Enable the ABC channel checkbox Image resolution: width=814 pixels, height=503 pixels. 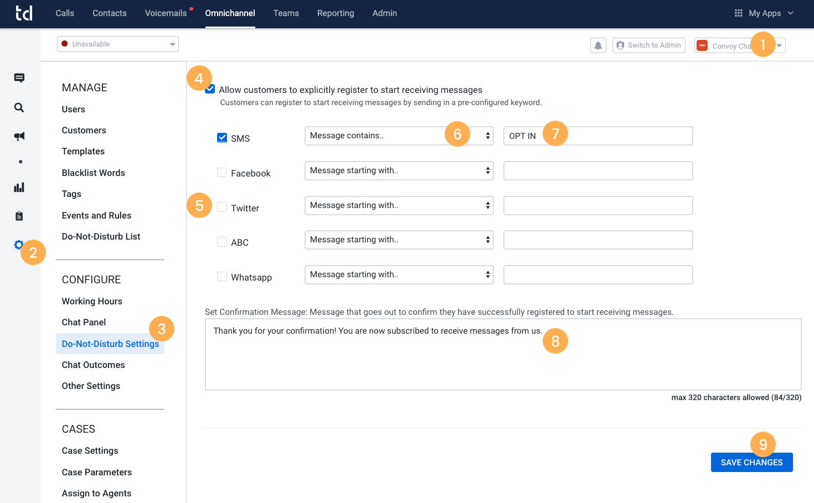click(222, 242)
